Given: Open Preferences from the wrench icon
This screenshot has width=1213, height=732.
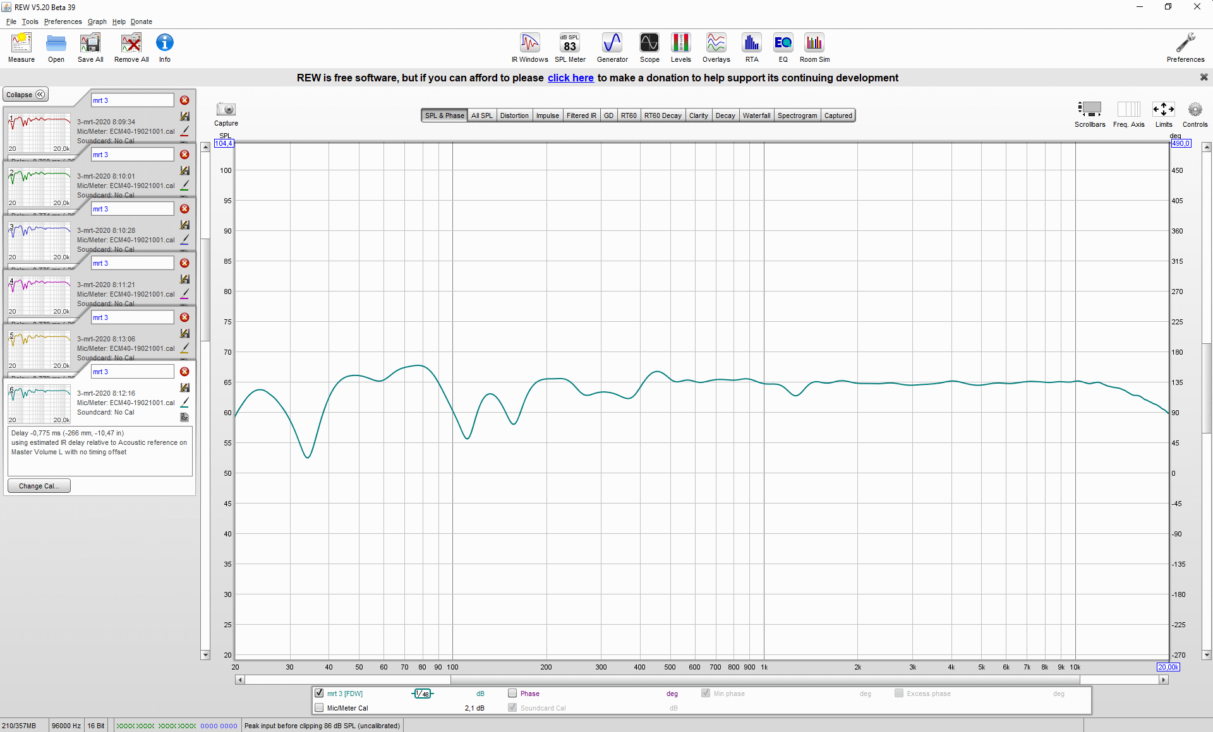Looking at the screenshot, I should [x=1185, y=48].
